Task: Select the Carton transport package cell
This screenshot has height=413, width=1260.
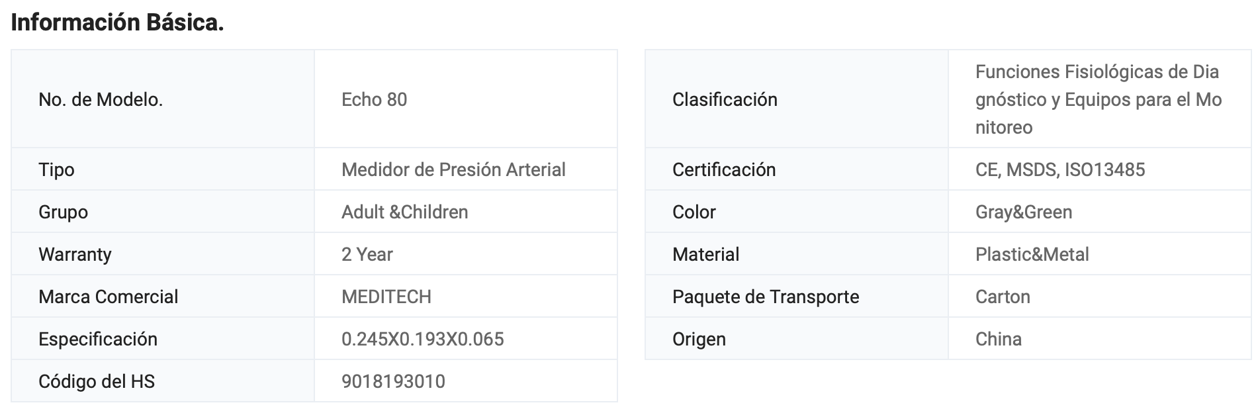Action: tap(1003, 297)
